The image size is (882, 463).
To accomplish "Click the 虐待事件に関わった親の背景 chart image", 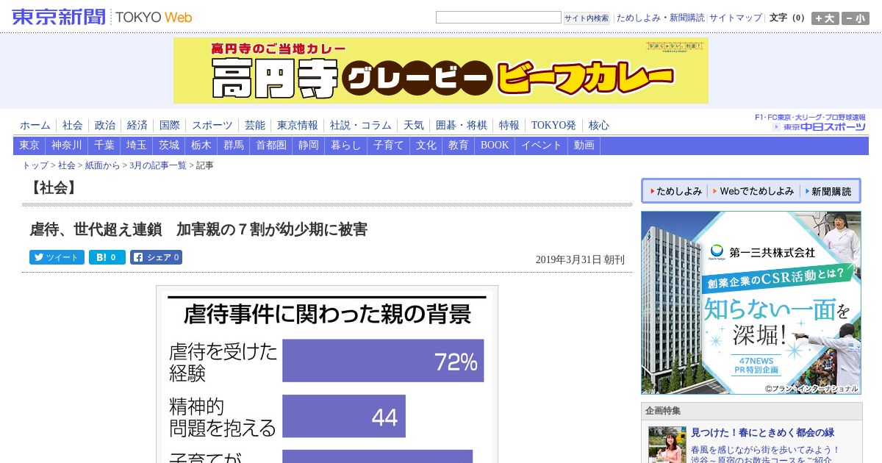I will 327,375.
